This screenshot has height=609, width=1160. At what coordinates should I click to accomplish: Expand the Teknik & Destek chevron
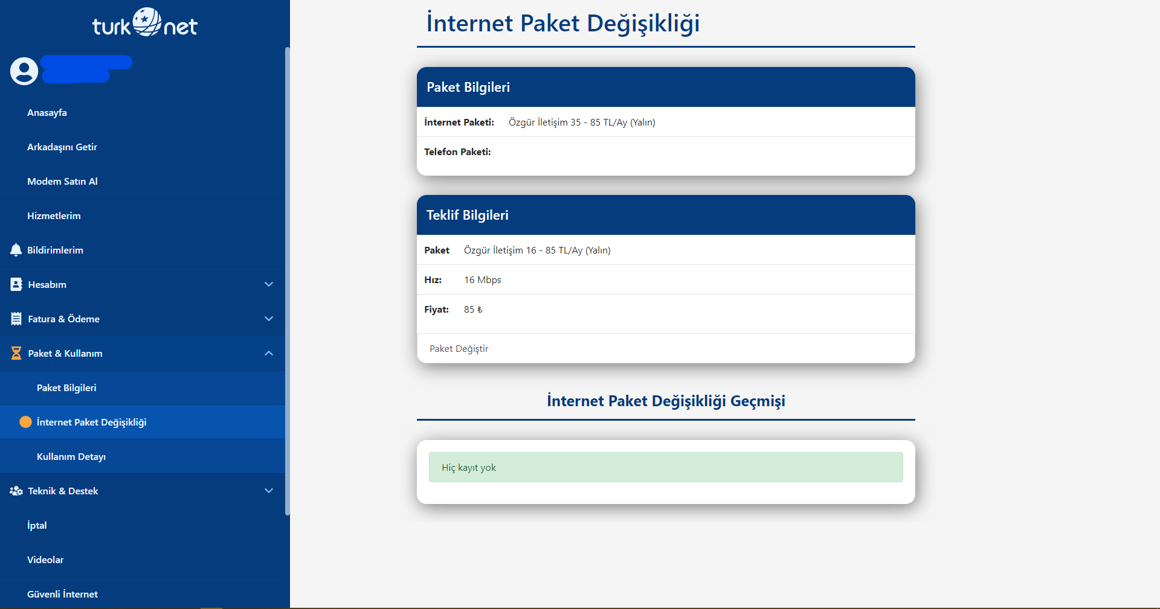point(269,491)
